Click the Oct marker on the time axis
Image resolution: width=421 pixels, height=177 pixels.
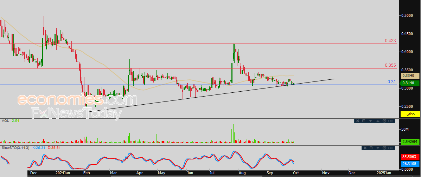pyautogui.click(x=295, y=173)
